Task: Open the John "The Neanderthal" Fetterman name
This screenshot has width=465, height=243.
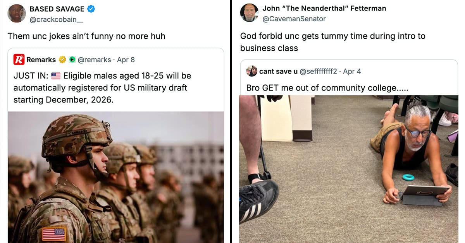Action: click(324, 8)
